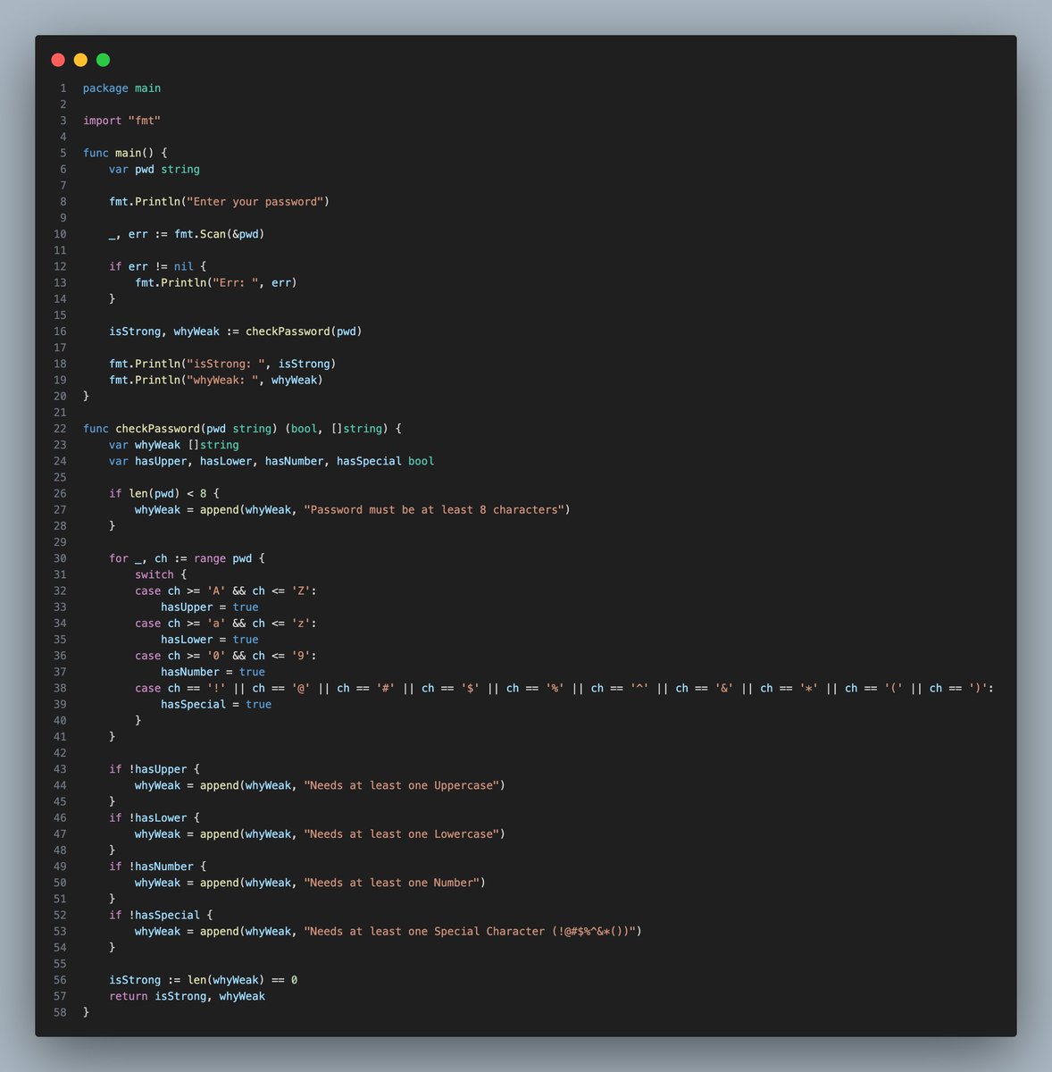Click the "hasSpecial = true" assignment
The width and height of the screenshot is (1052, 1072).
pos(216,704)
